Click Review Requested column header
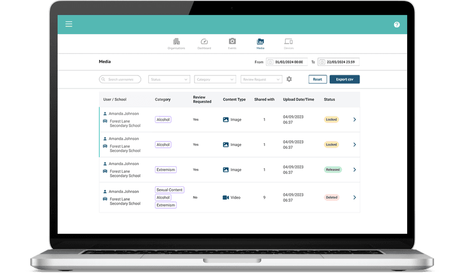 pos(202,100)
